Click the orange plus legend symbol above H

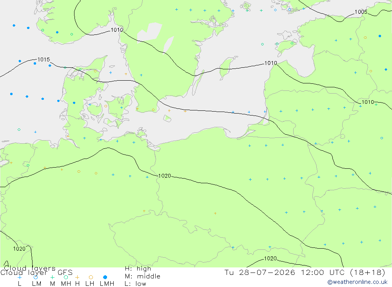pyautogui.click(x=77, y=277)
